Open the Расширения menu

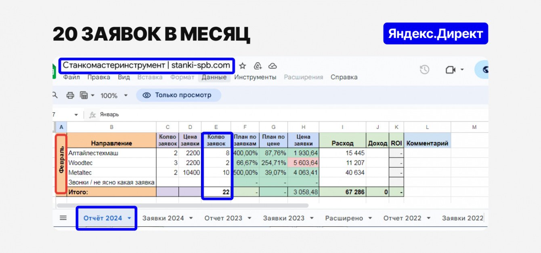point(304,77)
